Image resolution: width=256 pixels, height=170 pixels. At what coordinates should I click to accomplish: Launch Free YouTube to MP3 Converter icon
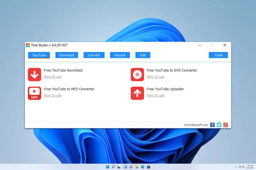coord(34,93)
